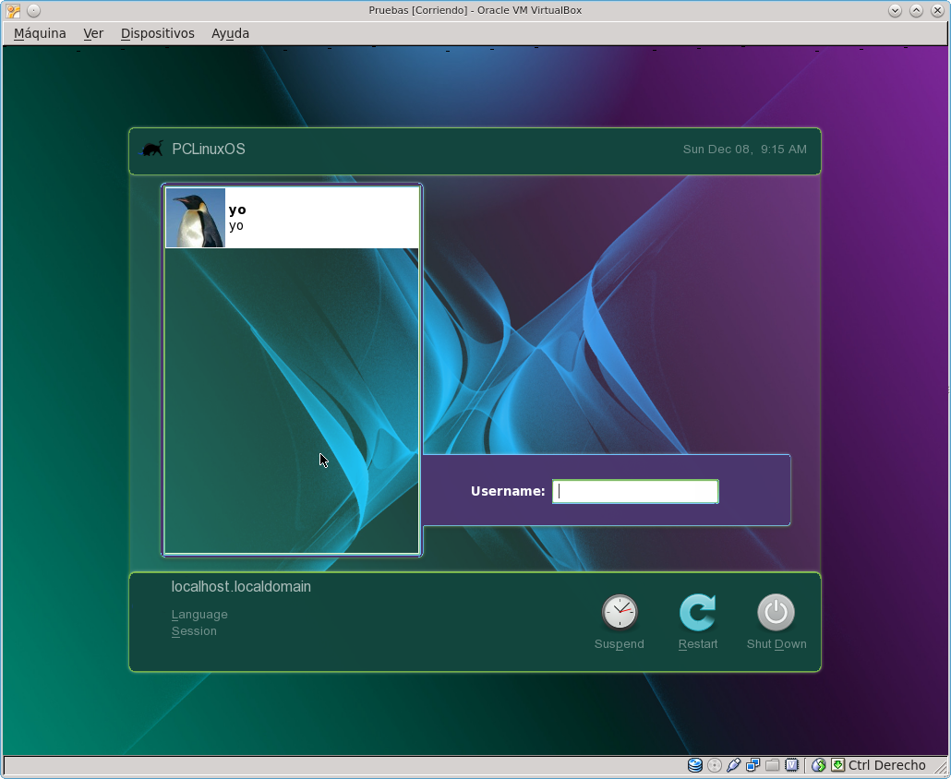Open the Session type menu
The image size is (951, 779).
pos(194,631)
